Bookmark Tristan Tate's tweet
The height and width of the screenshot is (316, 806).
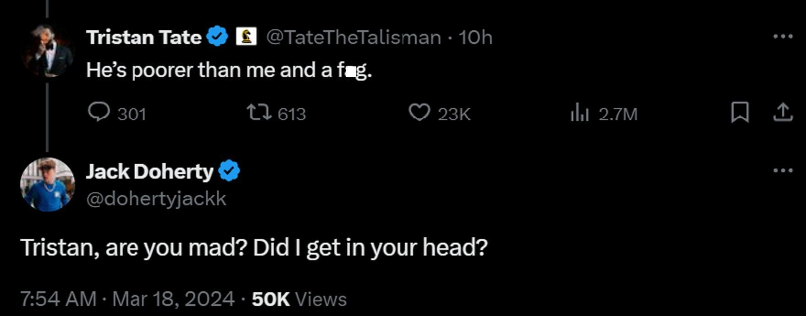pyautogui.click(x=740, y=113)
